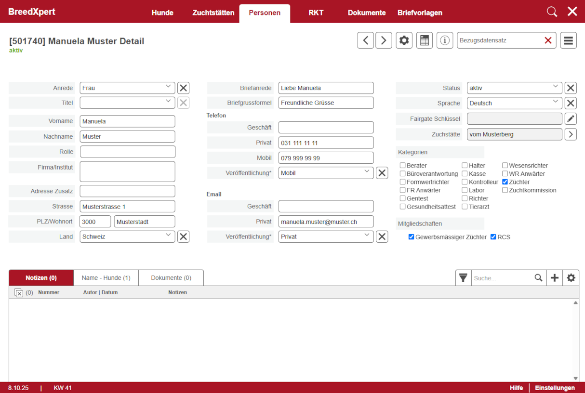Edit Fairgate Schlüssel with pencil icon
Image resolution: width=585 pixels, height=393 pixels.
click(571, 118)
